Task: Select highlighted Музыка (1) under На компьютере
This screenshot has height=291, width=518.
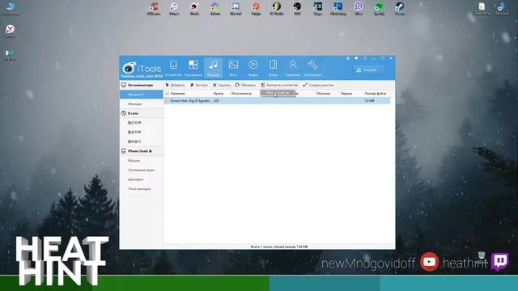Action: click(x=142, y=95)
